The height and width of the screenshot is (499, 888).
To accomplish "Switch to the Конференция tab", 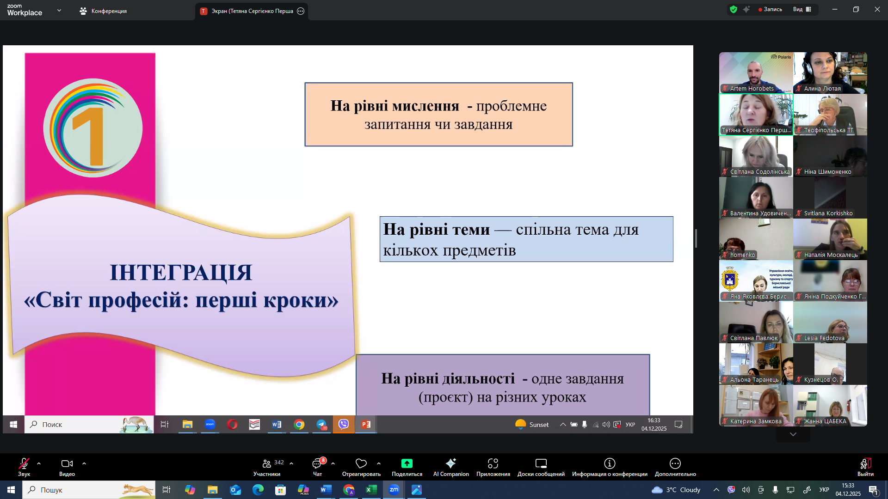I will click(104, 11).
